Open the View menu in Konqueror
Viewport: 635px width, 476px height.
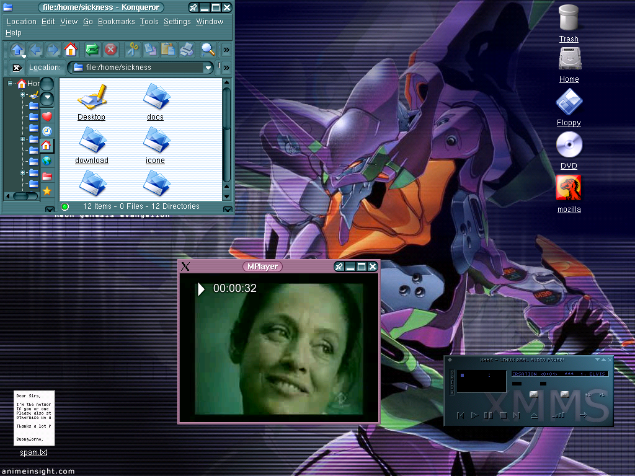tap(69, 22)
